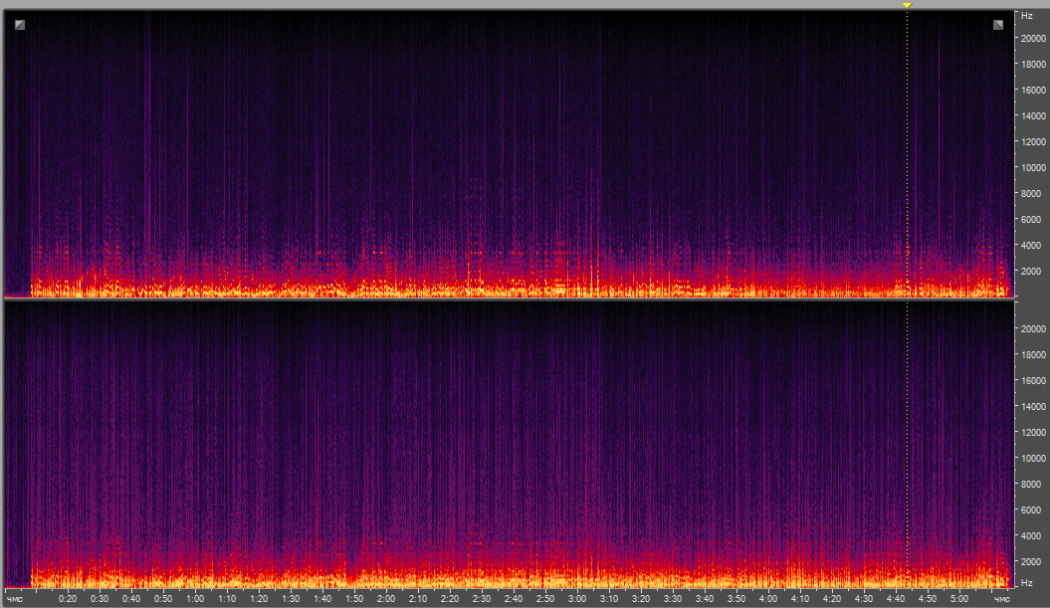The image size is (1050, 608).
Task: Click 10000 on the lower channel frequency scale
Action: (1033, 459)
